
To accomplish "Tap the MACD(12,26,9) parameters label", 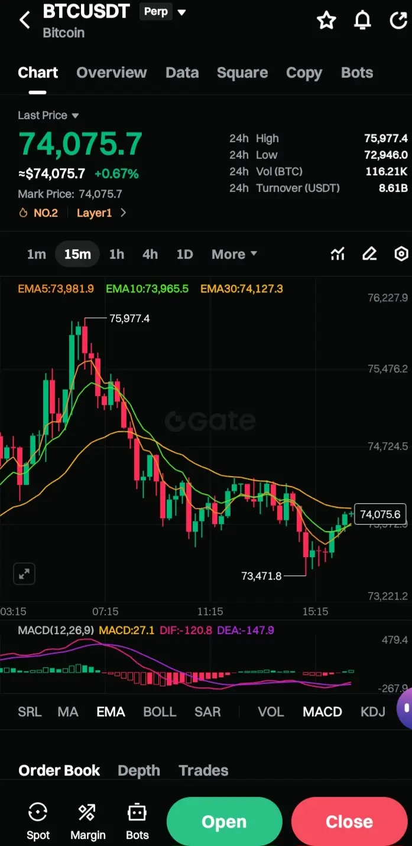I will point(56,631).
